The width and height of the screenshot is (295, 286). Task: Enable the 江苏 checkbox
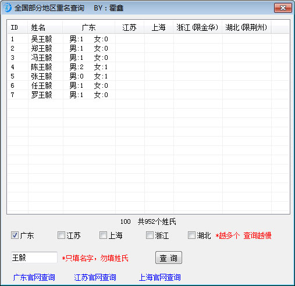(x=61, y=235)
